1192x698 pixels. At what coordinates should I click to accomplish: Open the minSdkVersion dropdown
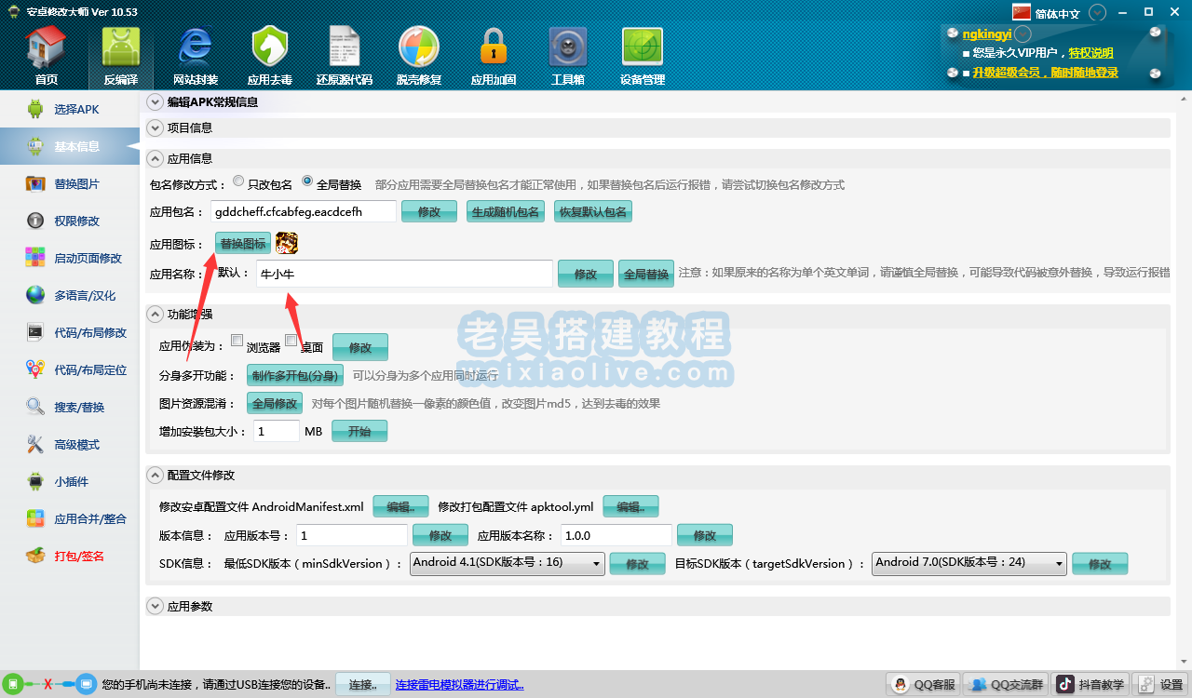click(507, 563)
